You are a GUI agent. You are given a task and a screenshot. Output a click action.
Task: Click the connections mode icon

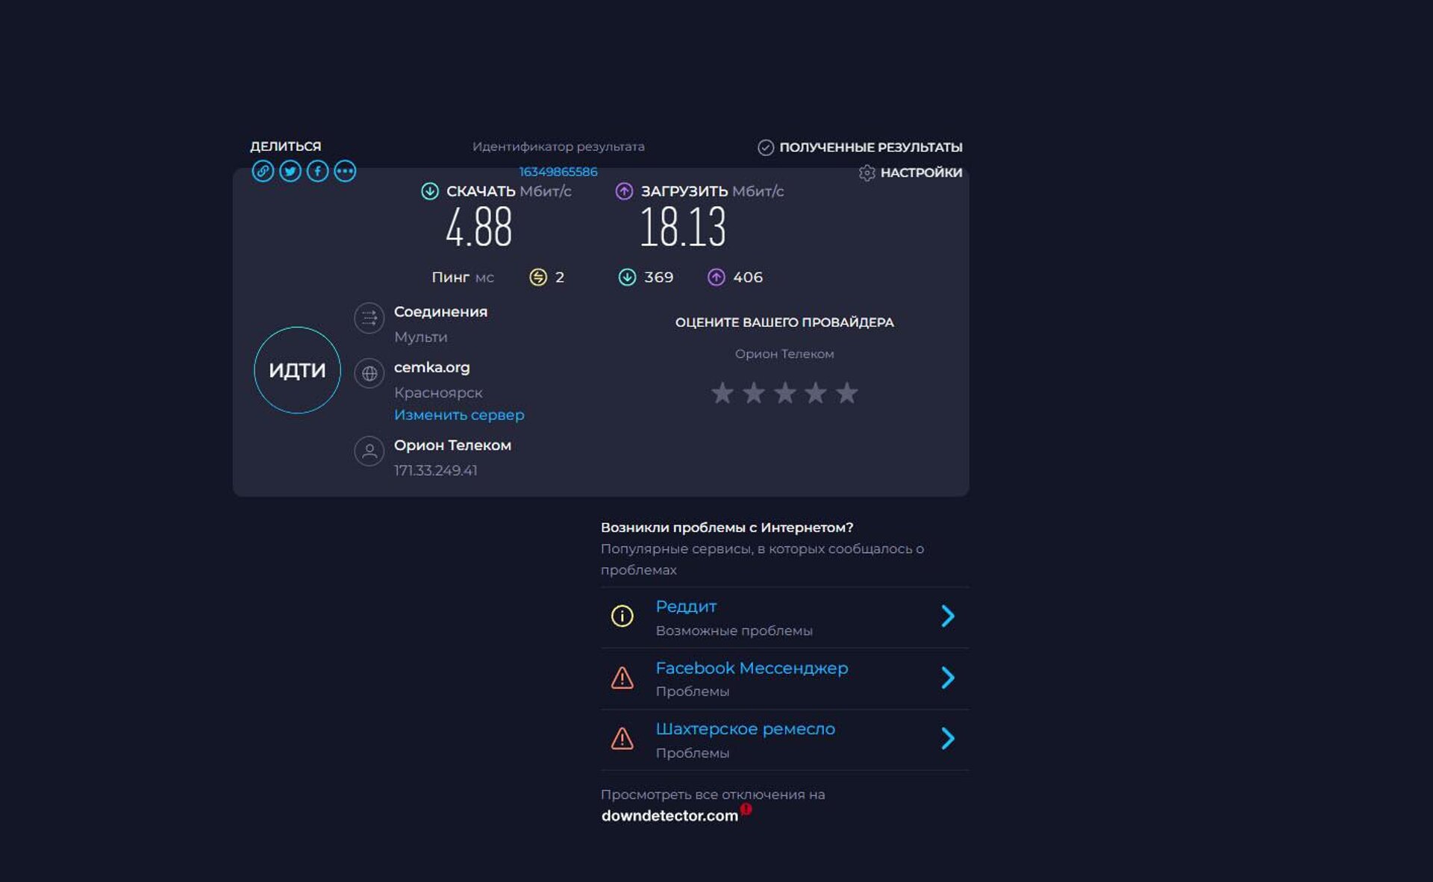[x=369, y=318]
